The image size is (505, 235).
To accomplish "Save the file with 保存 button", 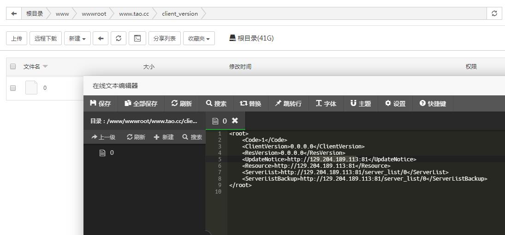I will [x=100, y=104].
